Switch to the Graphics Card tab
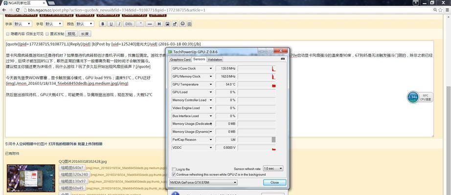 click(x=180, y=59)
